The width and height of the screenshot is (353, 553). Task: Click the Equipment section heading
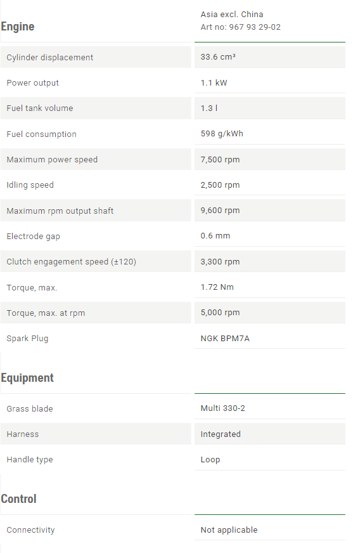pos(27,378)
